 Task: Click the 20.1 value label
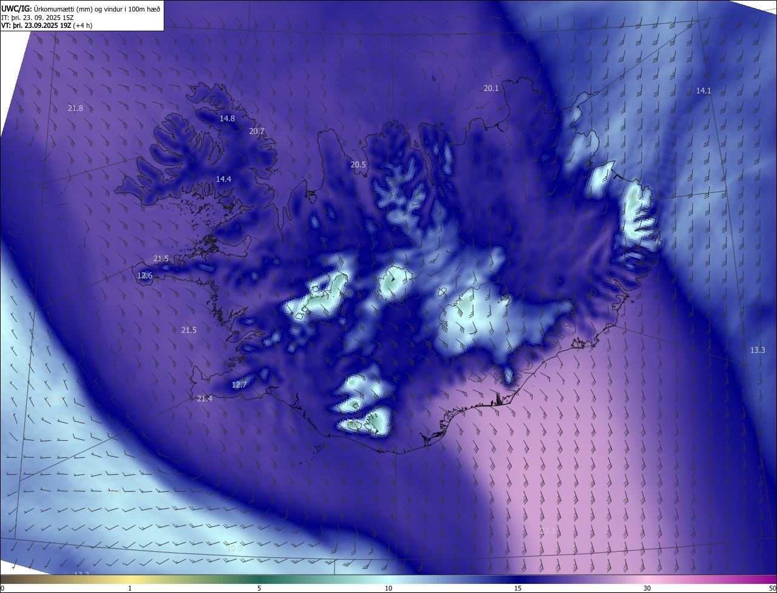(491, 88)
